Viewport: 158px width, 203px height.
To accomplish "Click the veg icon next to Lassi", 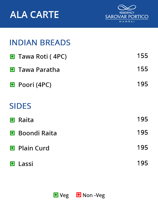I will pos(12,164).
